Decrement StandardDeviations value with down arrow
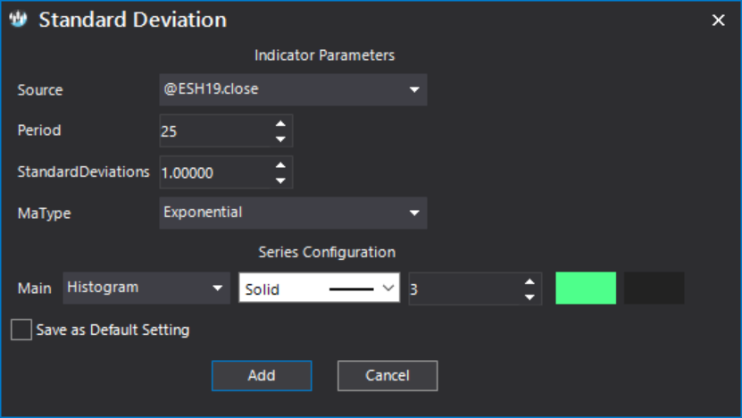 [280, 180]
